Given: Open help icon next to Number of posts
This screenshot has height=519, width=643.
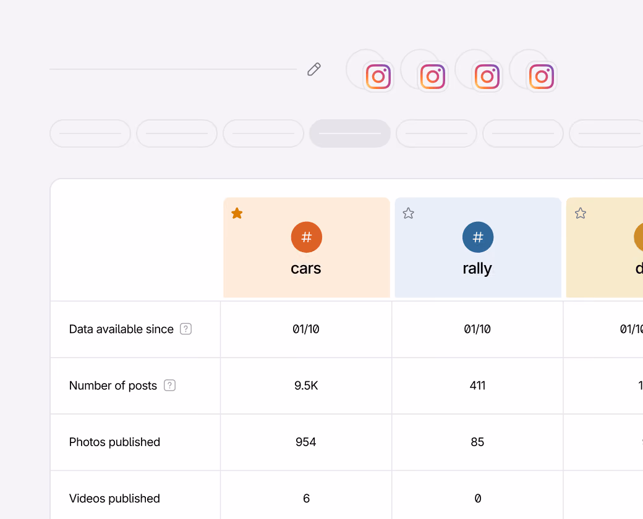Looking at the screenshot, I should pos(170,386).
